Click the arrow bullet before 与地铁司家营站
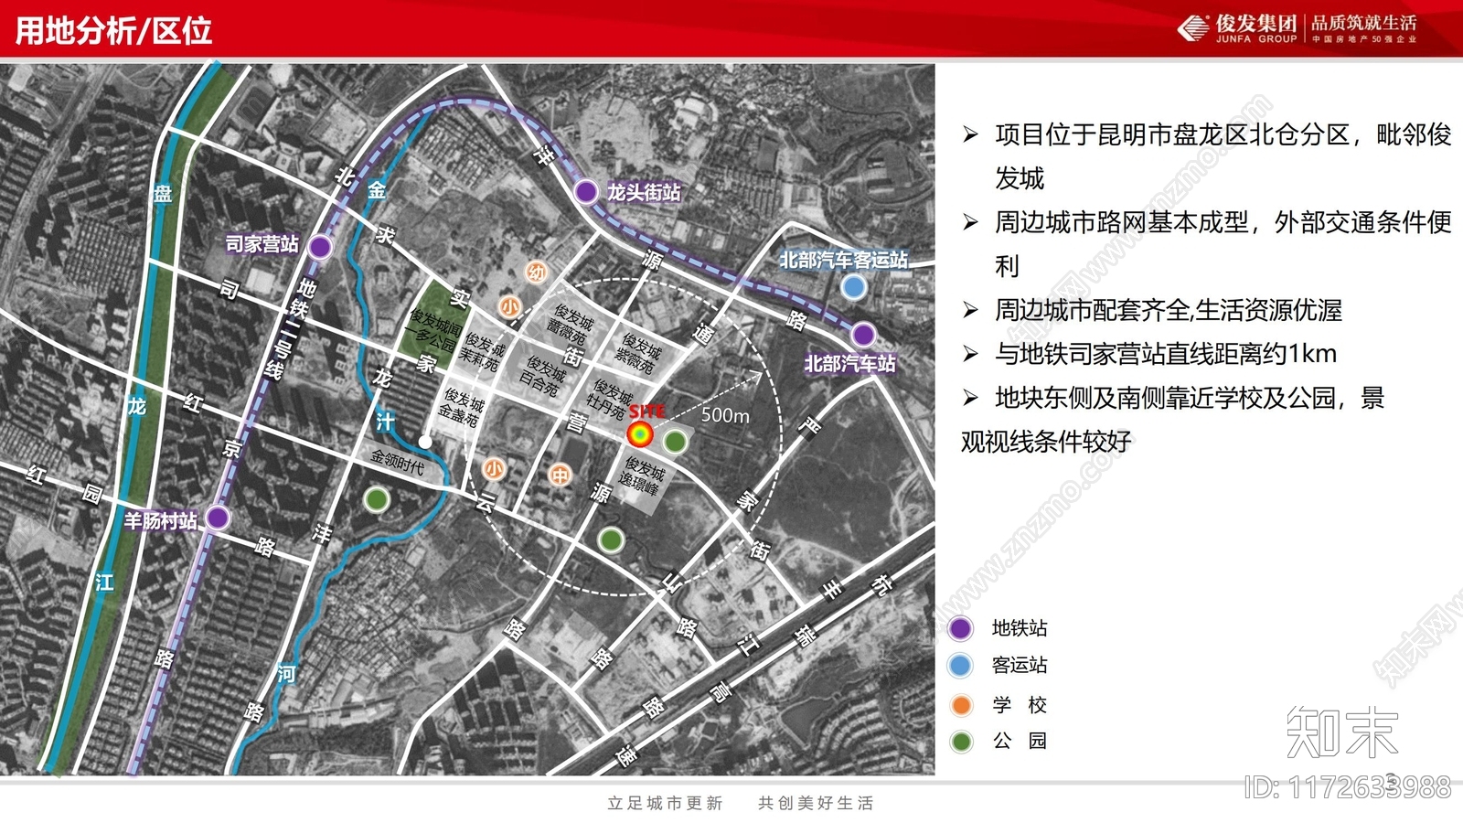The width and height of the screenshot is (1463, 823). coord(970,354)
